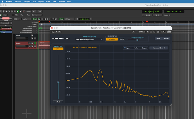The height and width of the screenshot is (119, 194).
Task: Play selected range using transport icon
Action: pyautogui.click(x=15, y=11)
